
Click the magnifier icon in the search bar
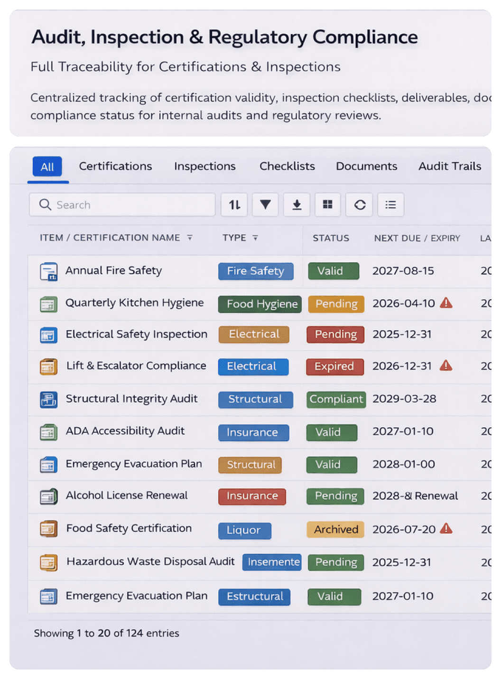[x=46, y=205]
